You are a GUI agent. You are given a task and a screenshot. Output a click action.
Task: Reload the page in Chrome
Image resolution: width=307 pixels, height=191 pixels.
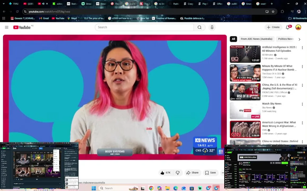(x=17, y=12)
